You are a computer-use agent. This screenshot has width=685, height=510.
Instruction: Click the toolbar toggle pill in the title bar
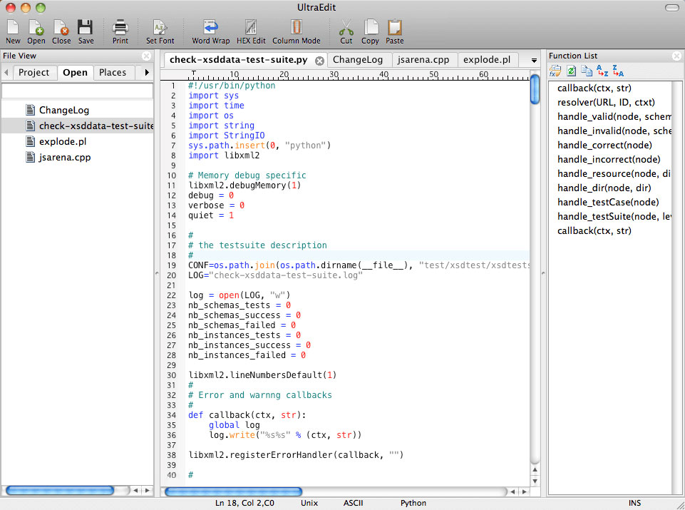pyautogui.click(x=672, y=8)
